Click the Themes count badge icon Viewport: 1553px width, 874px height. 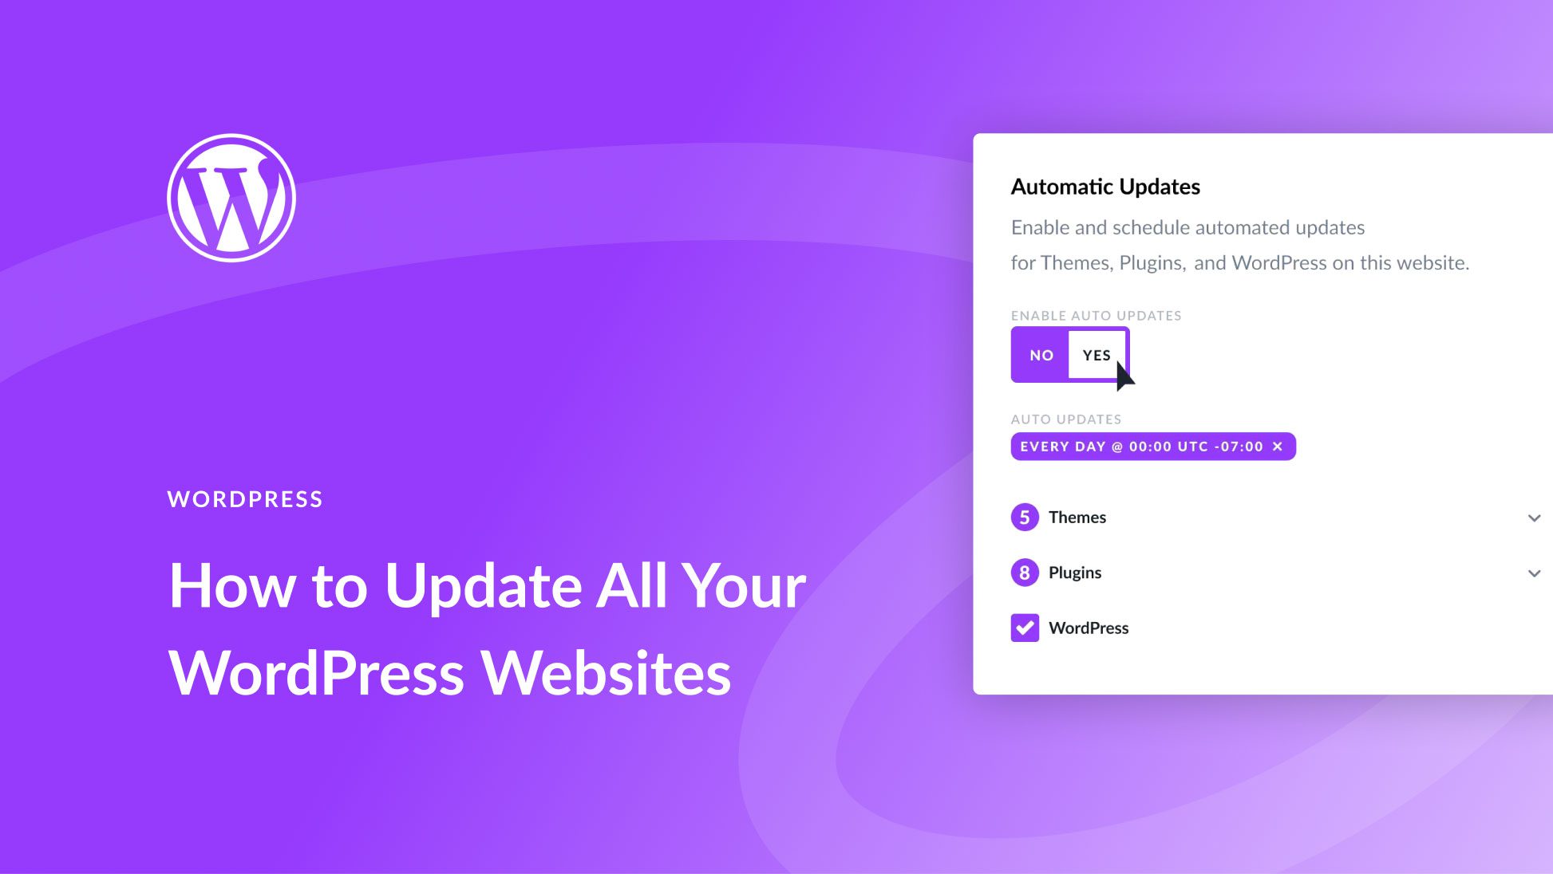(x=1023, y=516)
